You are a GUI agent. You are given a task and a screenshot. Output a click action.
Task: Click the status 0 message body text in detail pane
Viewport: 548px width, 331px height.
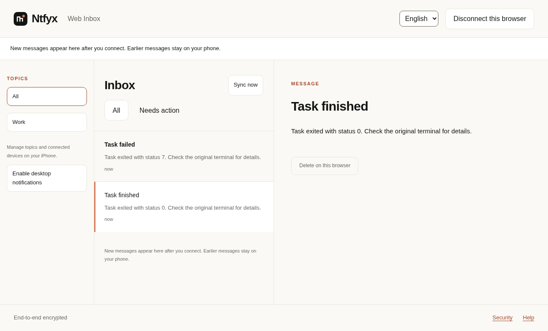[x=381, y=131]
